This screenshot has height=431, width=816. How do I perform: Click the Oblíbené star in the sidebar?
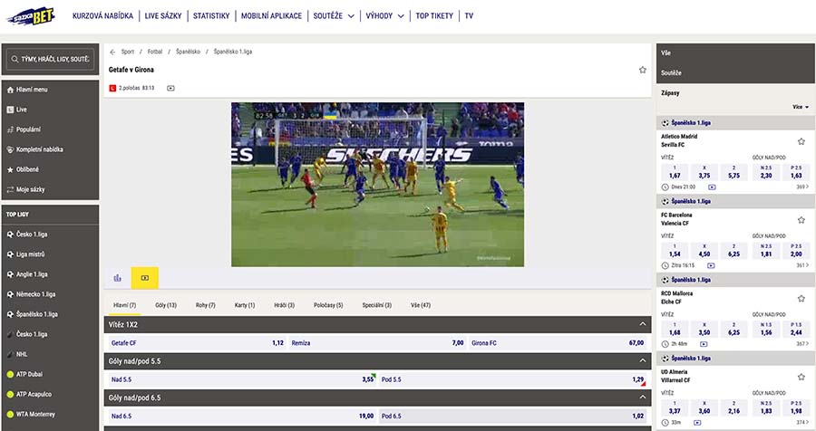click(x=10, y=169)
